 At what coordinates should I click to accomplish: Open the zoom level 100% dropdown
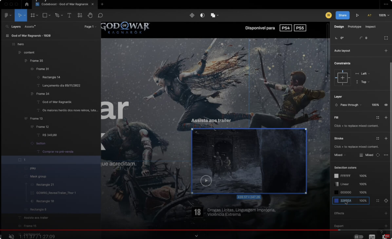tap(383, 15)
